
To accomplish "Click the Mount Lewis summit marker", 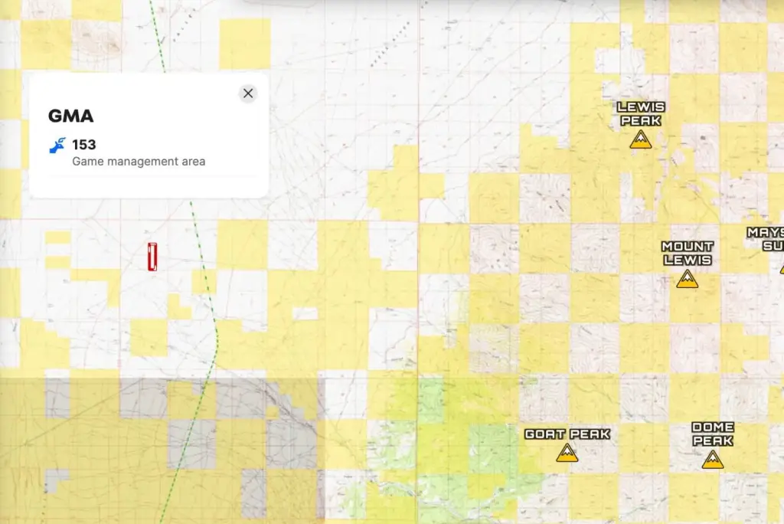I will click(687, 279).
